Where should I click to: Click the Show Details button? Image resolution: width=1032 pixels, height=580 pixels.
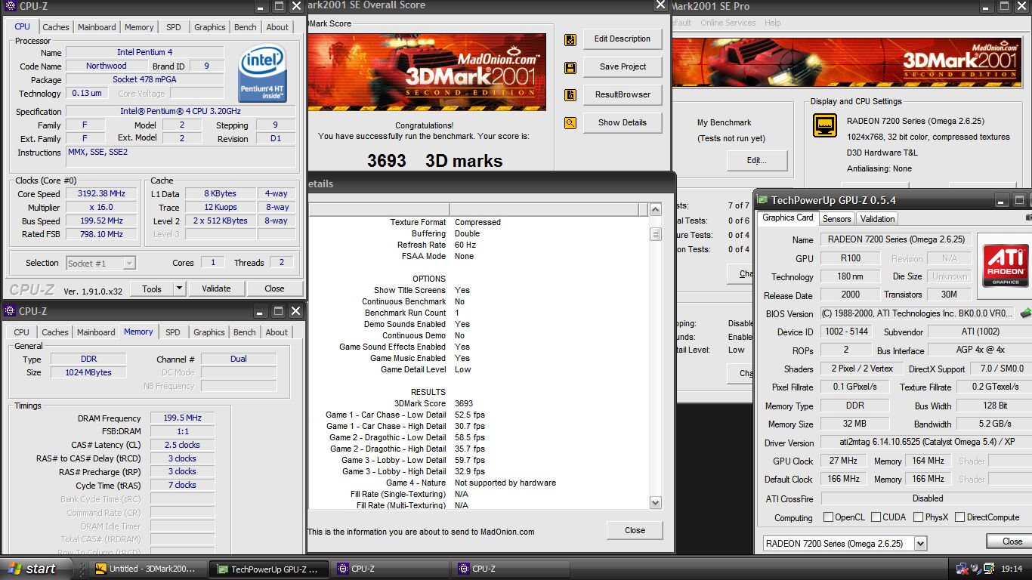pyautogui.click(x=623, y=123)
